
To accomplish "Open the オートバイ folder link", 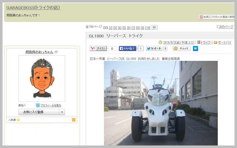I will click(x=224, y=42).
